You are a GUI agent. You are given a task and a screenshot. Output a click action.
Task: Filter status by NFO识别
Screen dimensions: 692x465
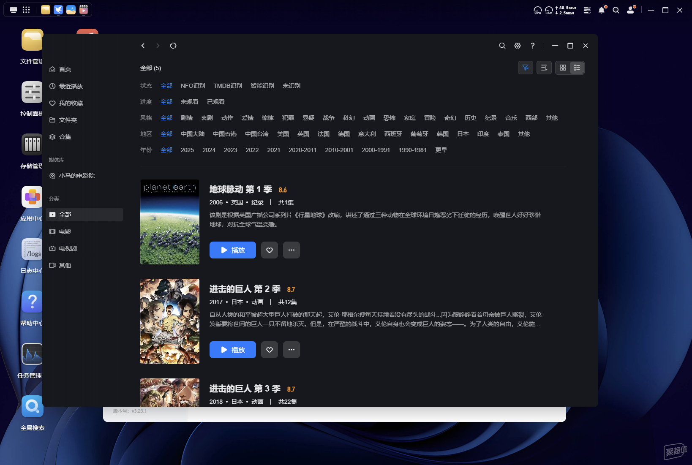click(x=193, y=86)
